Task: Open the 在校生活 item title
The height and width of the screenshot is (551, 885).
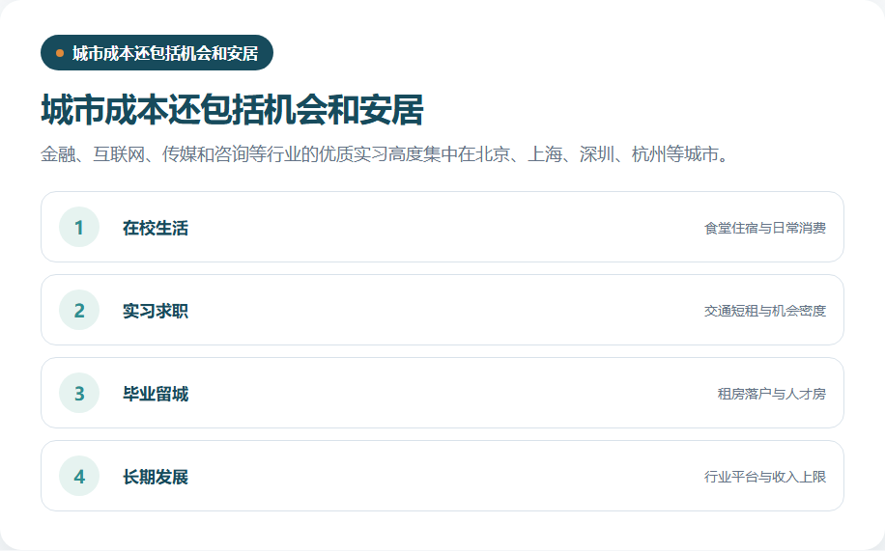Action: coord(156,228)
